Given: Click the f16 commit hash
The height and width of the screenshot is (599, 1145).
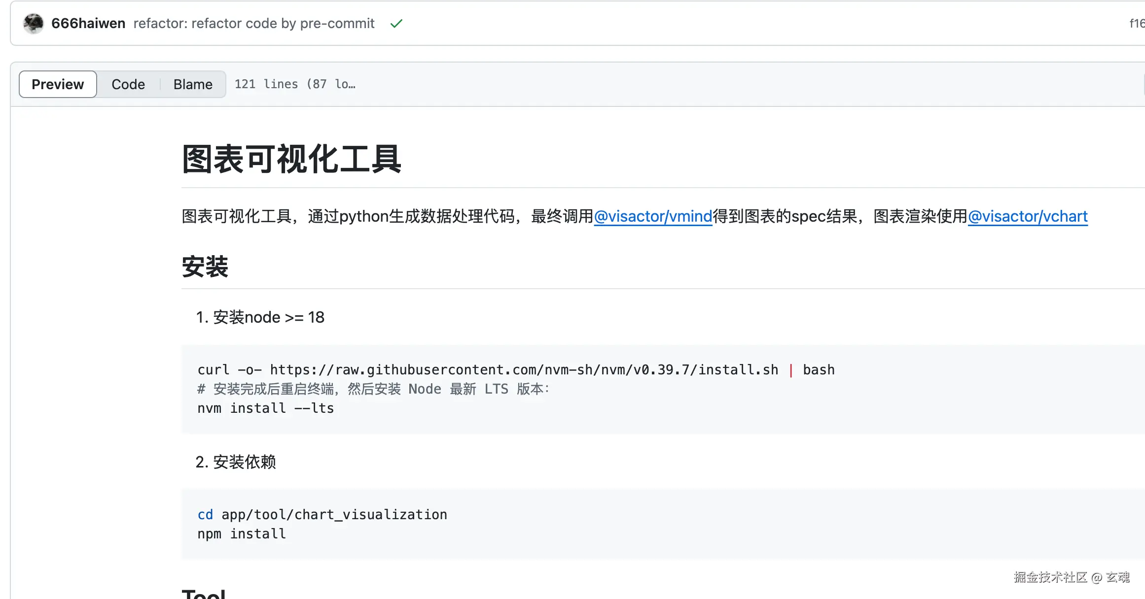Looking at the screenshot, I should [x=1136, y=24].
